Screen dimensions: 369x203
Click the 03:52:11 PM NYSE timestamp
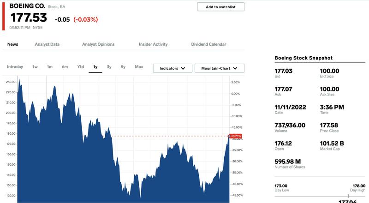(x=26, y=28)
